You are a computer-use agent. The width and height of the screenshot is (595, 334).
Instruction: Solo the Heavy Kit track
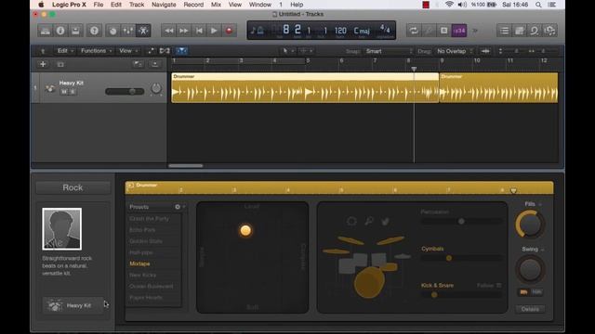73,92
